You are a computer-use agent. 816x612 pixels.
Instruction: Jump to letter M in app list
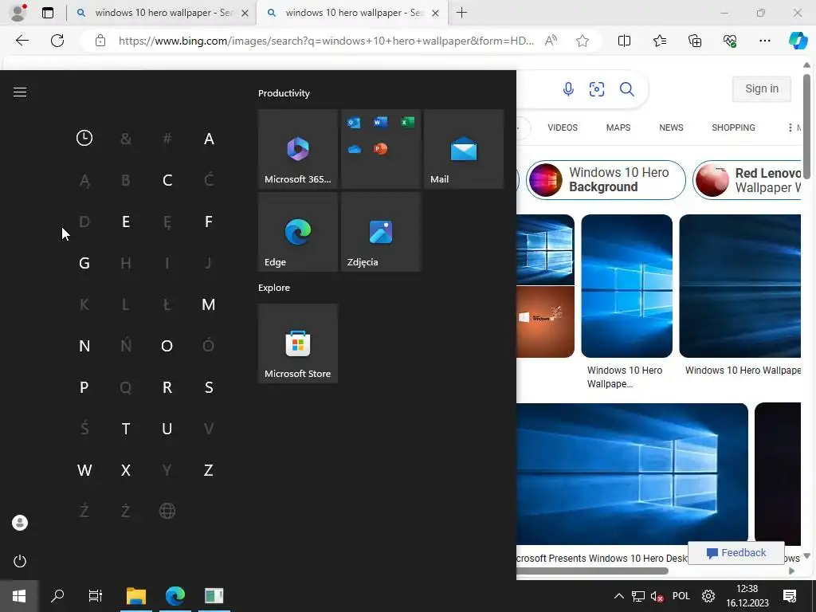pos(209,304)
